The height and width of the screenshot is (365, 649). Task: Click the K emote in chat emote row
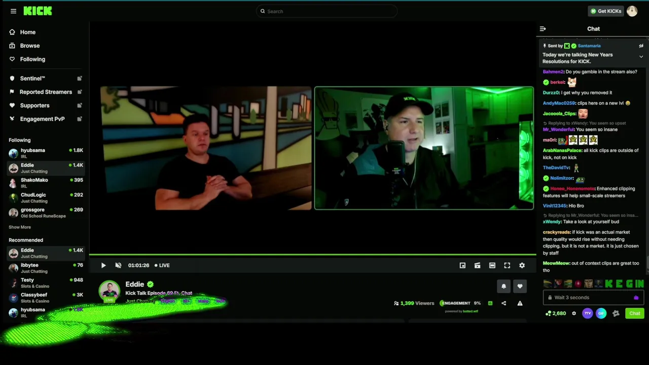click(609, 284)
